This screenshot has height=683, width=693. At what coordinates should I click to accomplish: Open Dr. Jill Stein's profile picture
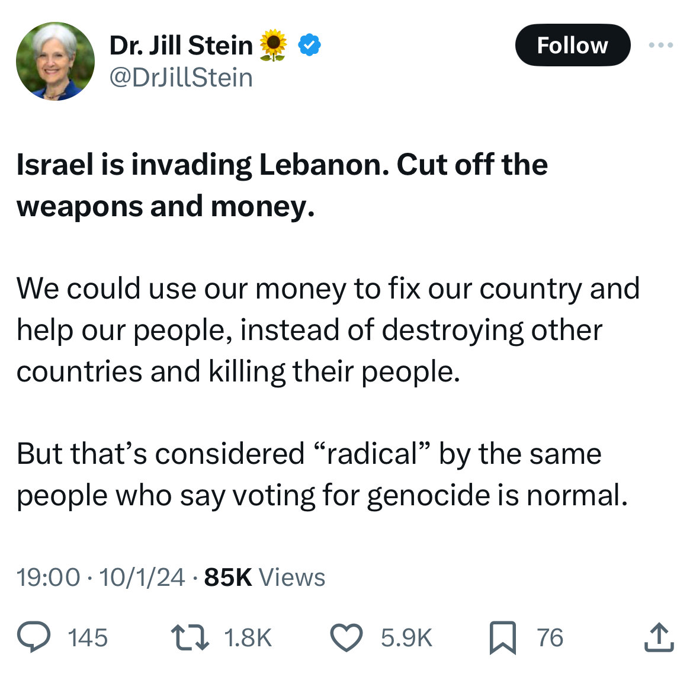click(55, 62)
